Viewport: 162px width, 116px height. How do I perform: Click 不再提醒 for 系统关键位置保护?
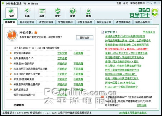coord(78,84)
